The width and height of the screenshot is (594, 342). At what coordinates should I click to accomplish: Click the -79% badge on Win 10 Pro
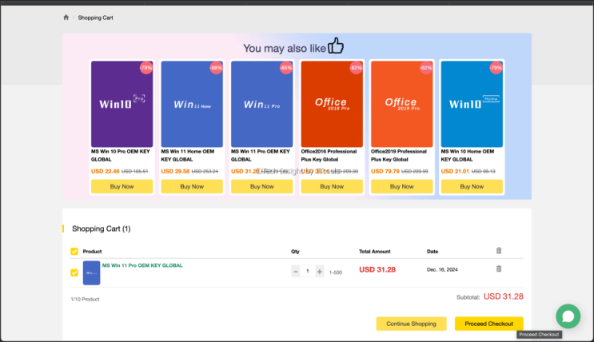point(146,68)
